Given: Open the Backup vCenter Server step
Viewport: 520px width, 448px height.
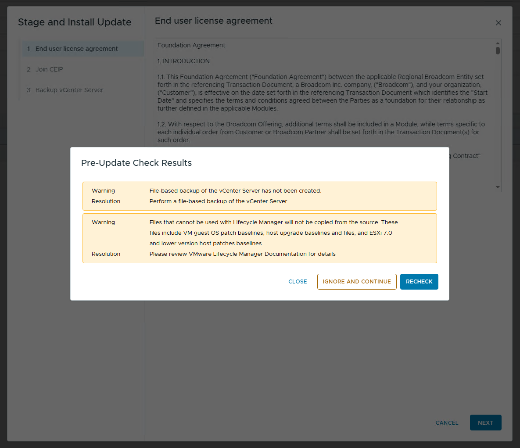Looking at the screenshot, I should pyautogui.click(x=69, y=90).
